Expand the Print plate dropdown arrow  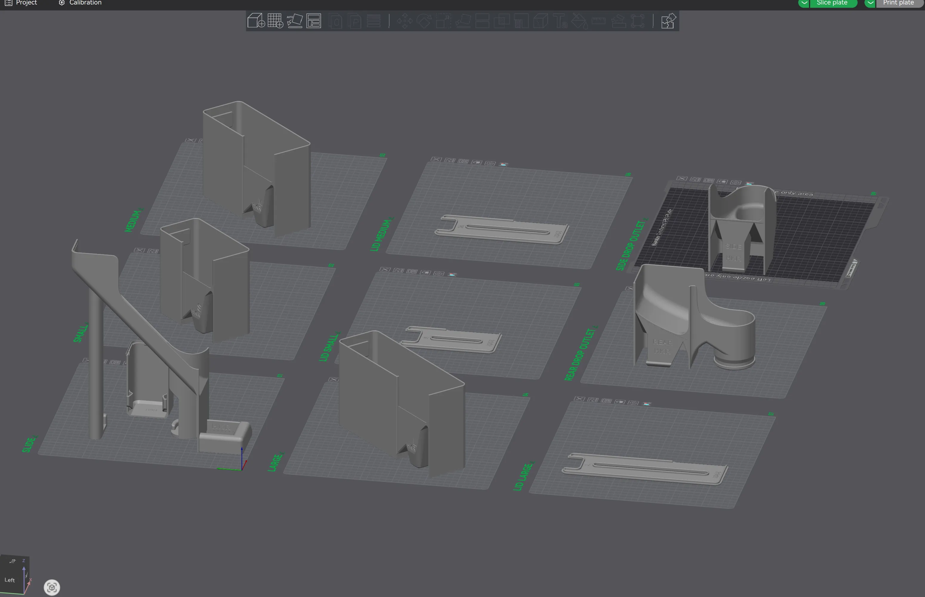click(870, 3)
